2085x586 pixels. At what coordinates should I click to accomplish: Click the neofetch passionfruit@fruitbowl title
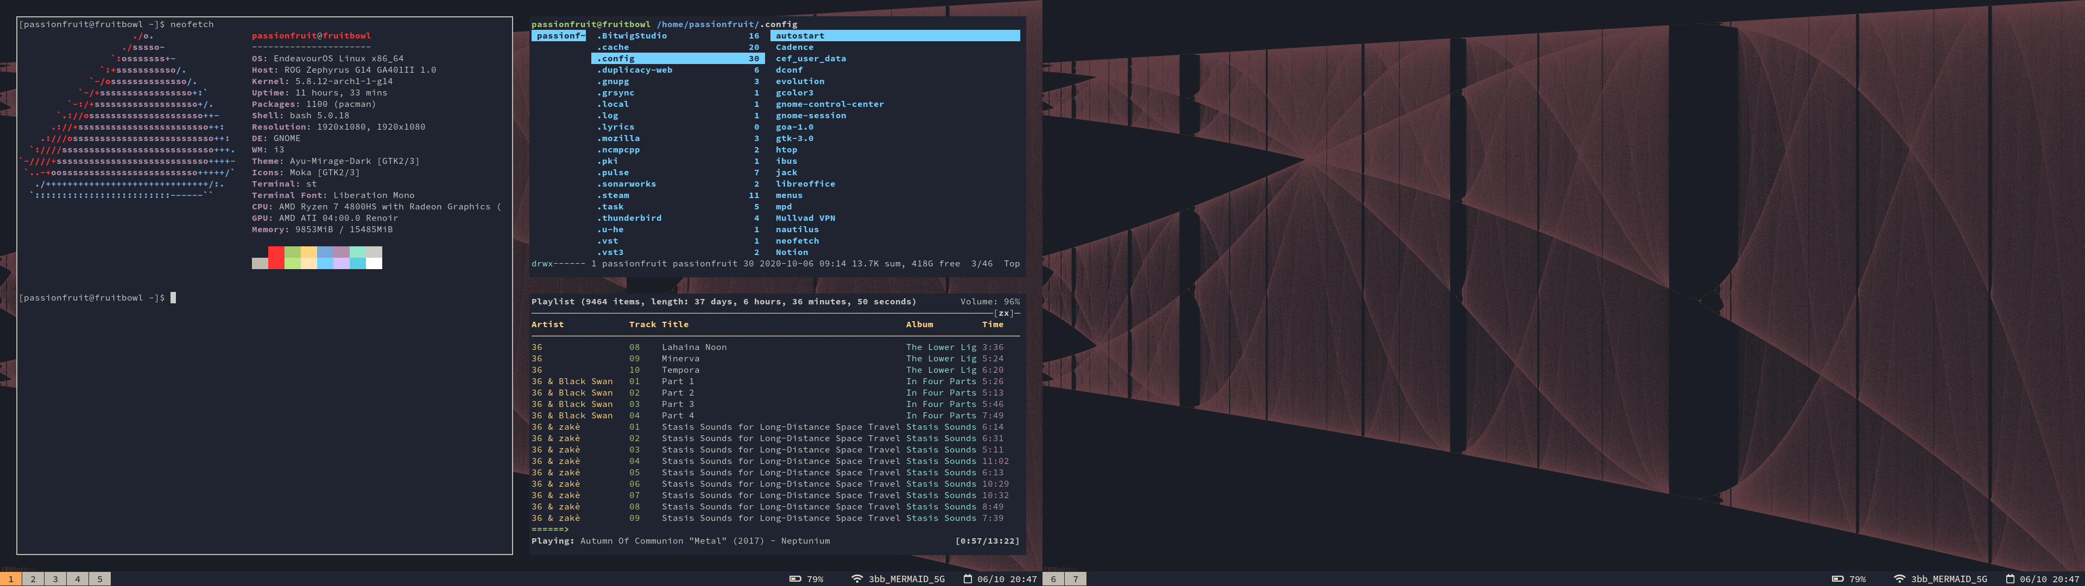pos(312,36)
